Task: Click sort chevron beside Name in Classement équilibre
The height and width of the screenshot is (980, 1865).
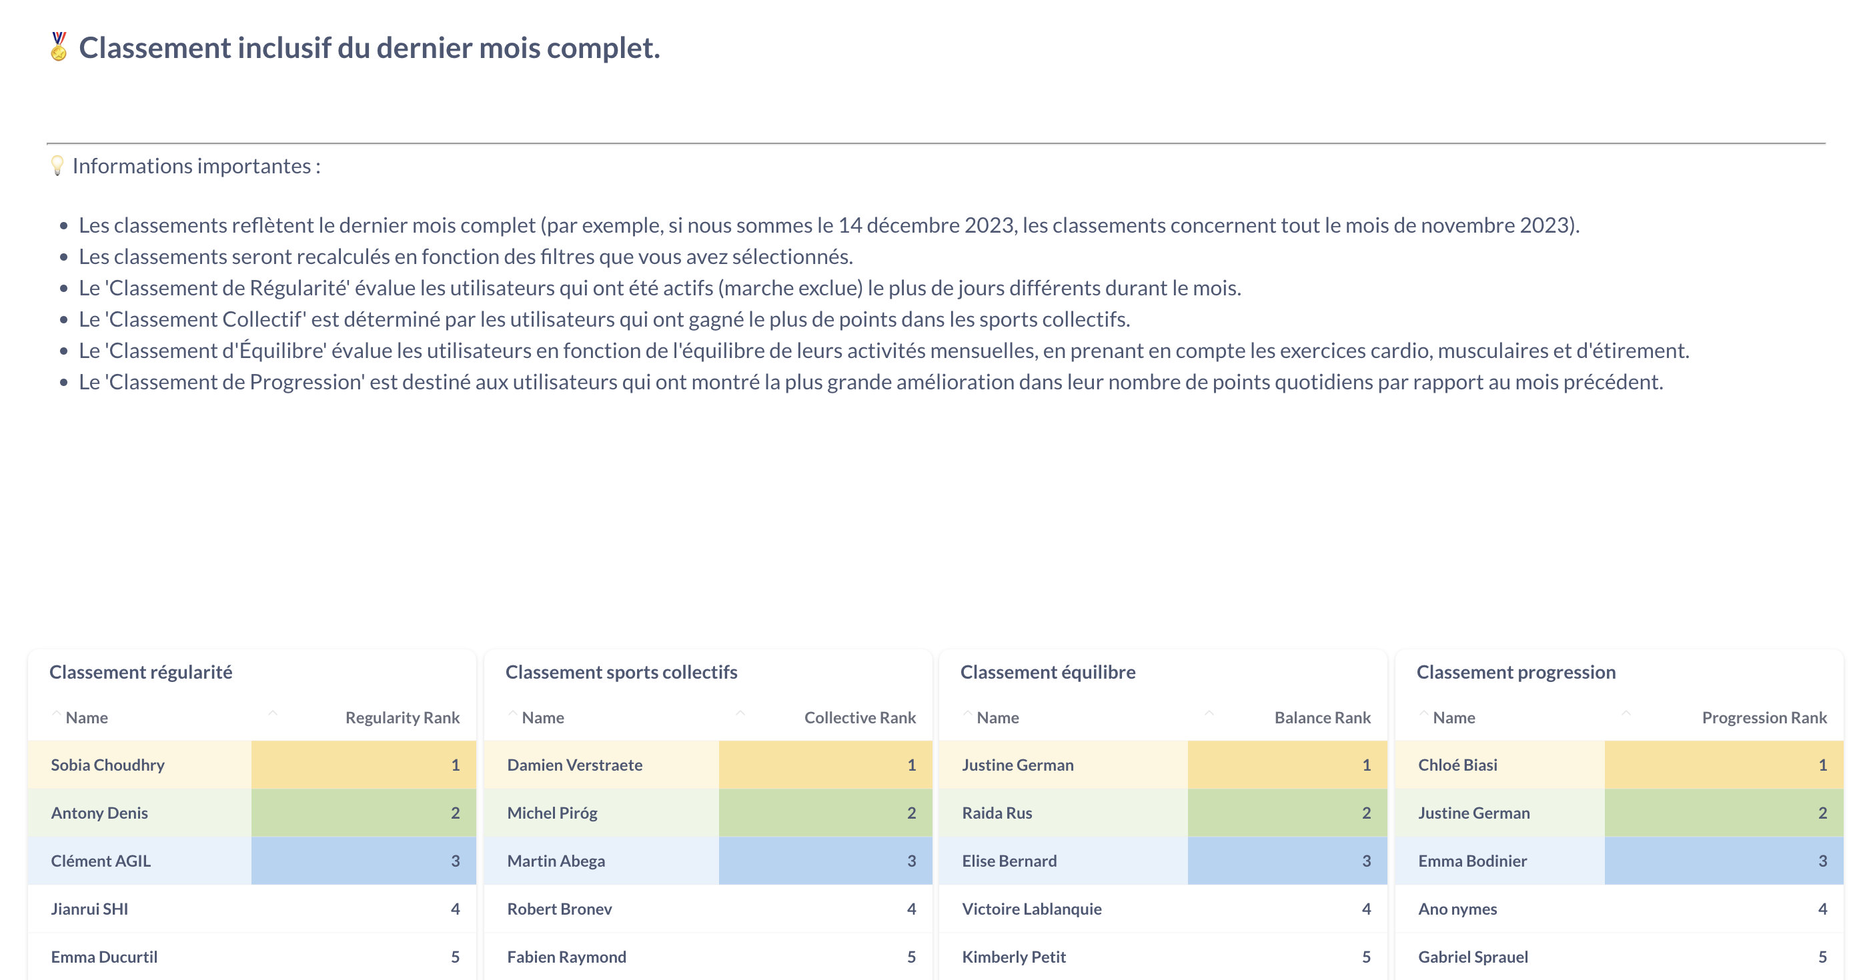Action: coord(967,715)
